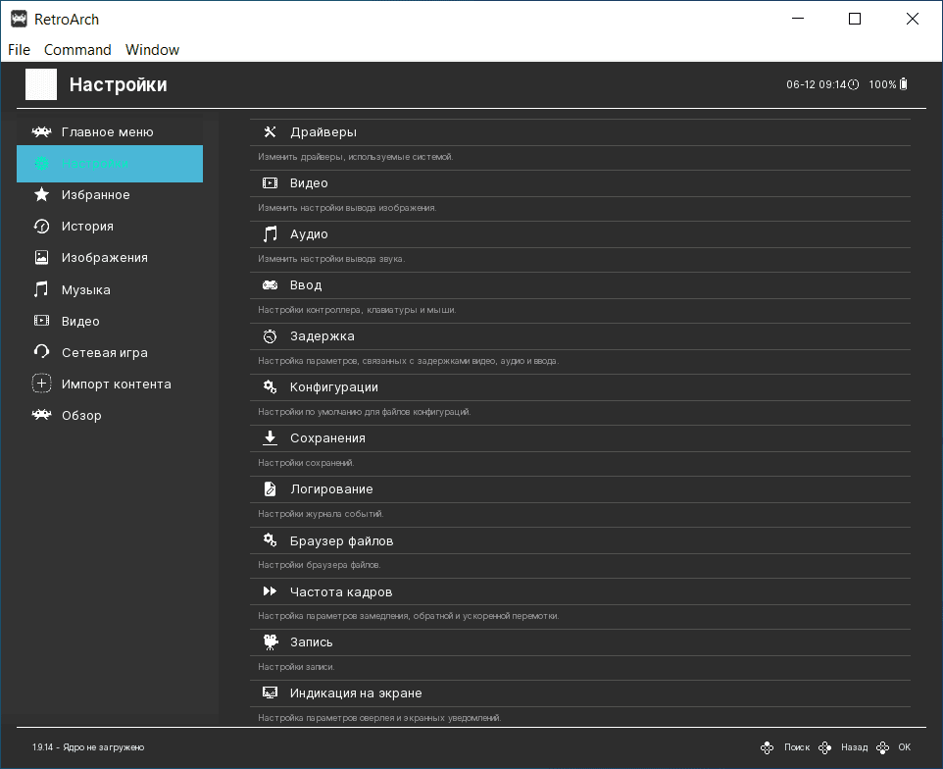This screenshot has width=943, height=769.
Task: Click the Drivers wrench icon (Драйверы)
Action: [271, 132]
